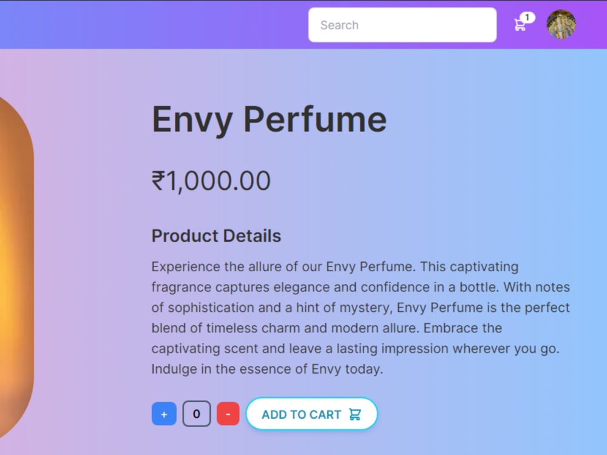
Task: Click inside the Search input field
Action: pos(402,25)
